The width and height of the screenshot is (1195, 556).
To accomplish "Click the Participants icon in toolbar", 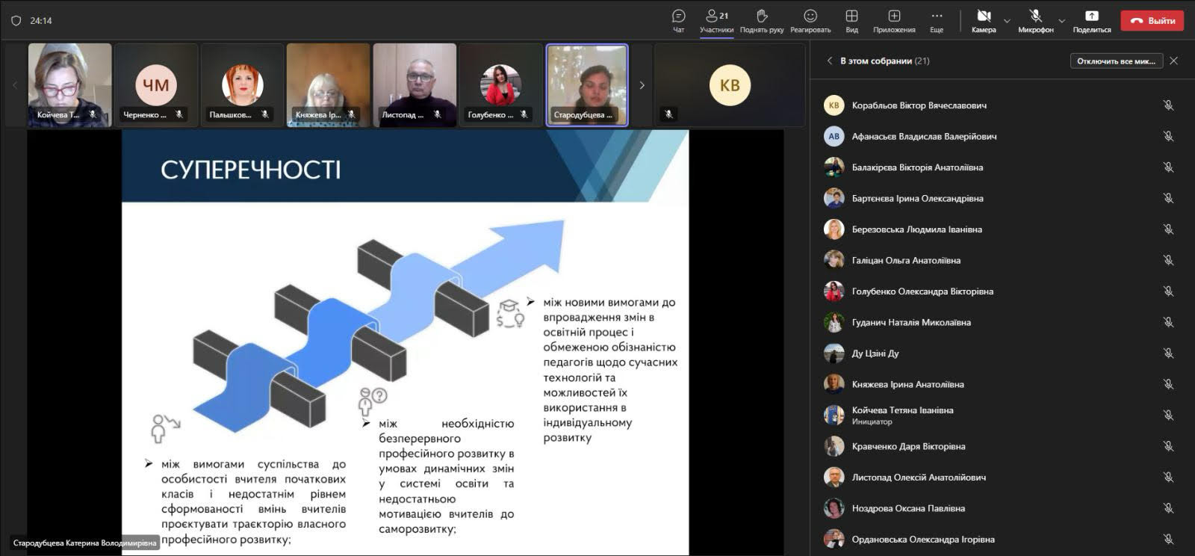I will point(716,16).
